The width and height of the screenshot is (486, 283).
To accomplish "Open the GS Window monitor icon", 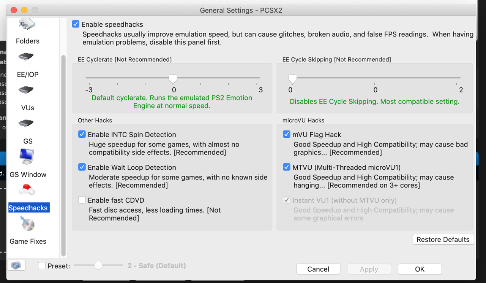I will [x=27, y=156].
